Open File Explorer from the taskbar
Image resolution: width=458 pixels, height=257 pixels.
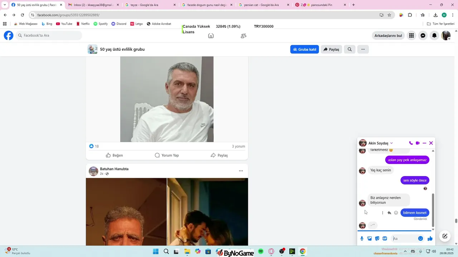(187, 252)
